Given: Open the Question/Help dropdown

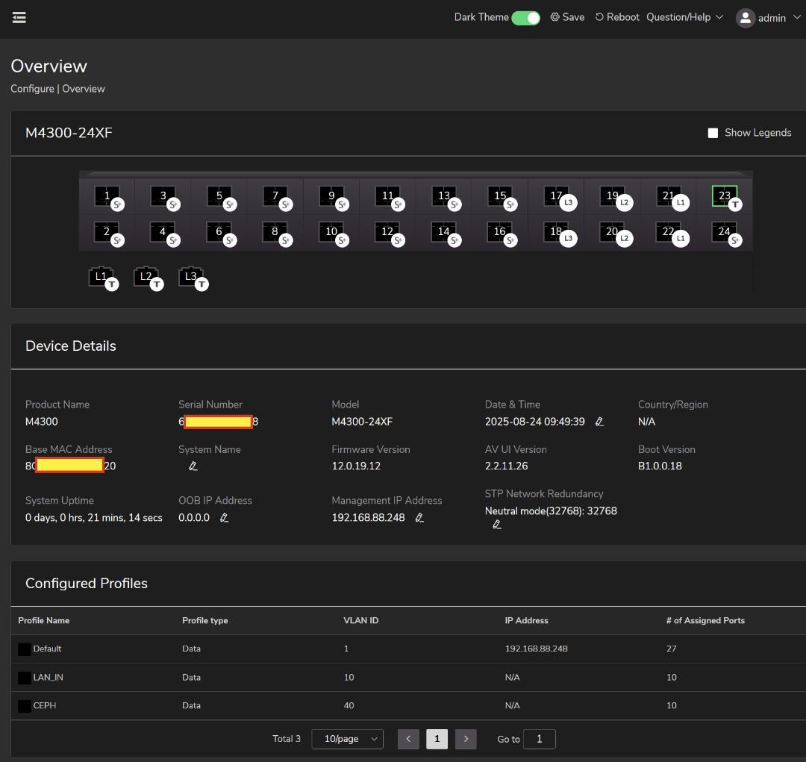Looking at the screenshot, I should coord(684,17).
